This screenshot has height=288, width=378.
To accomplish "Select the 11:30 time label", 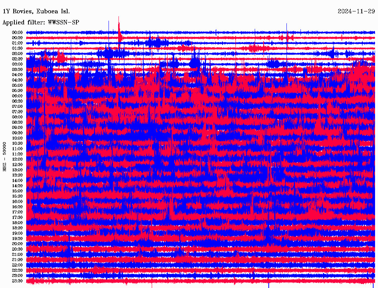I will tap(17, 154).
